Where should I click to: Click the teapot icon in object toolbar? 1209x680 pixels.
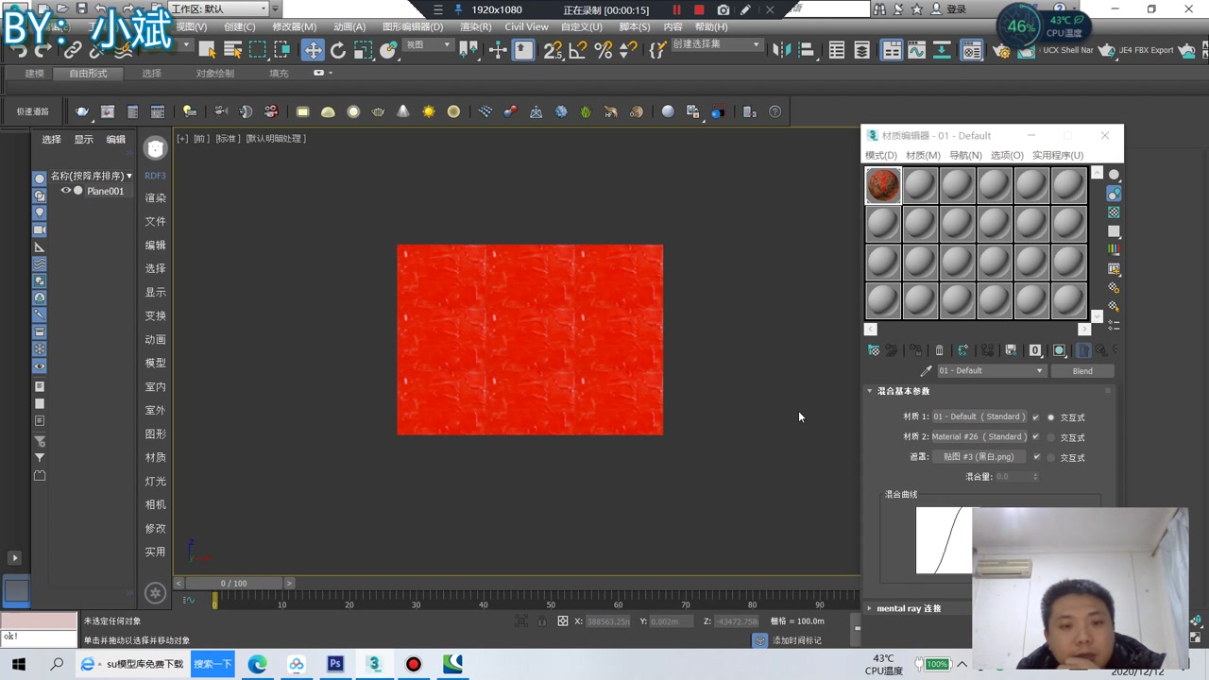(x=378, y=111)
